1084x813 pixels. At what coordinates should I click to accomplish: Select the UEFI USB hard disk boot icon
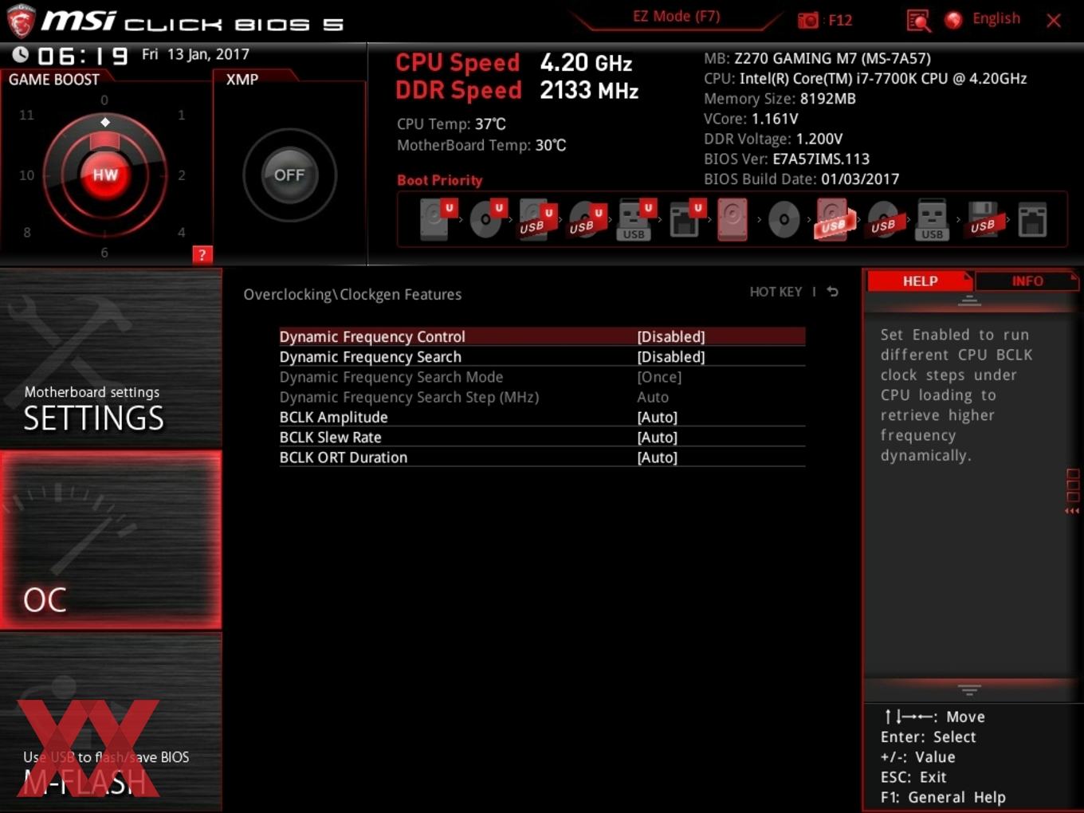click(x=536, y=219)
